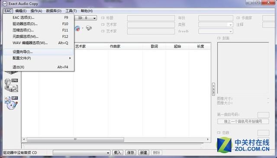Image resolution: width=277 pixels, height=158 pixels.
Task: Focus the first CD 艺术家 input field
Action: click(x=151, y=25)
